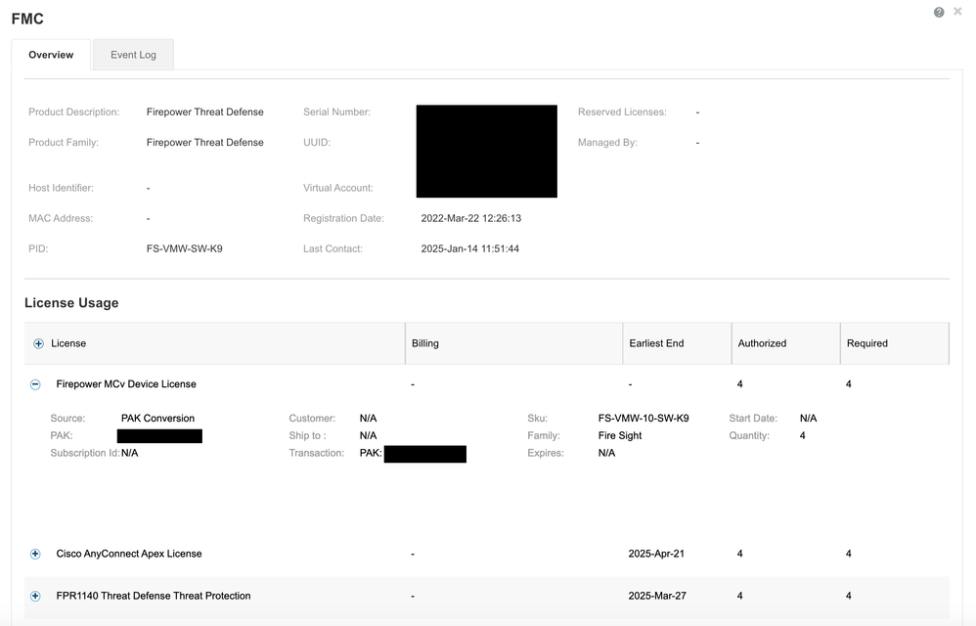Switch to the Event Log tab
976x626 pixels.
pyautogui.click(x=133, y=55)
